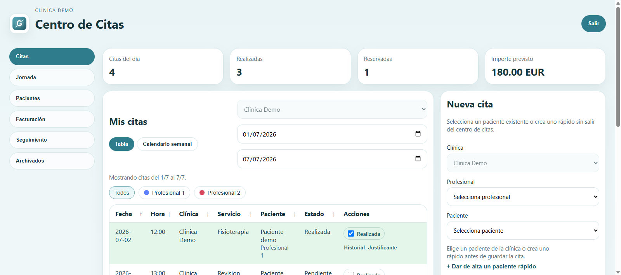Screen dimensions: 621x275
Task: Open Archivados section in sidebar
Action: pos(52,161)
